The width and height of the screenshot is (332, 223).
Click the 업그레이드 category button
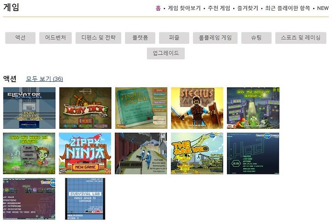[x=166, y=53]
